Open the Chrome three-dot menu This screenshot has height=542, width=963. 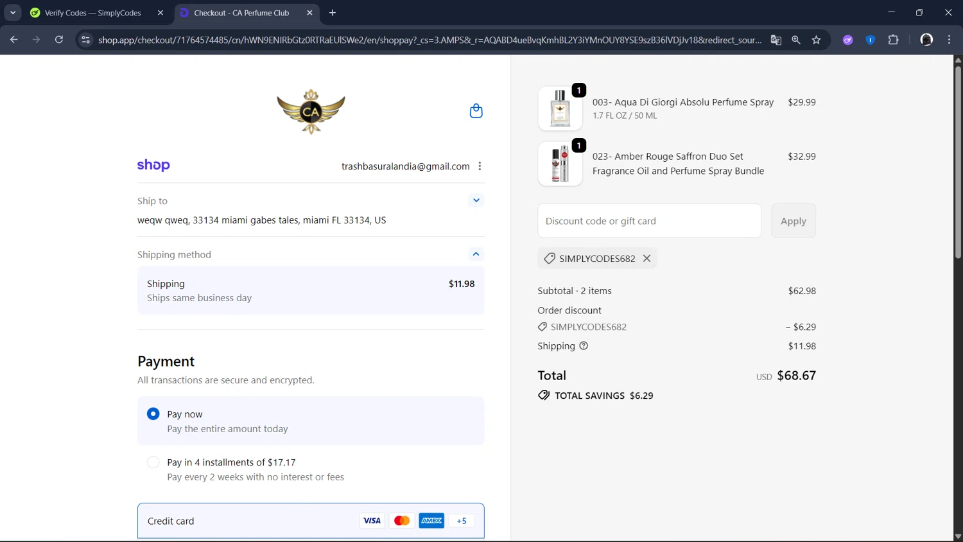pos(950,40)
